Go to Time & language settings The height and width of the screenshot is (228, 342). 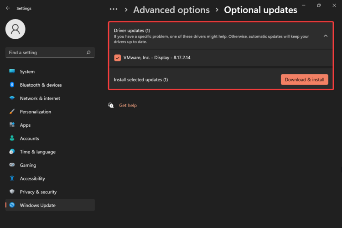click(37, 152)
